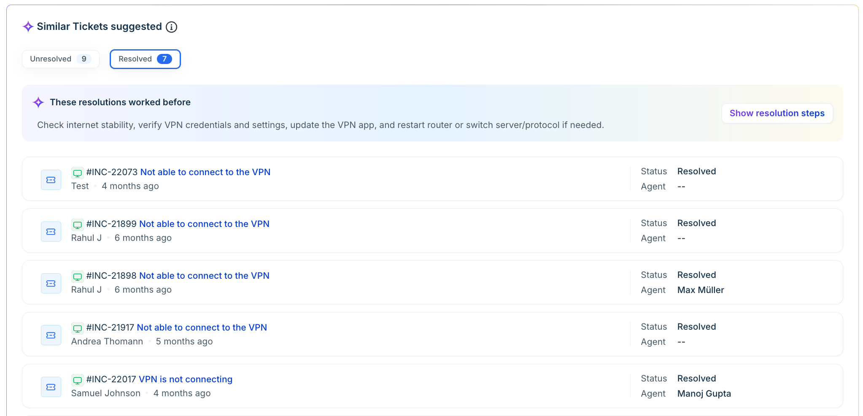The image size is (863, 416).
Task: Open INC-22073 Not able to connect to the VPN
Action: point(205,172)
